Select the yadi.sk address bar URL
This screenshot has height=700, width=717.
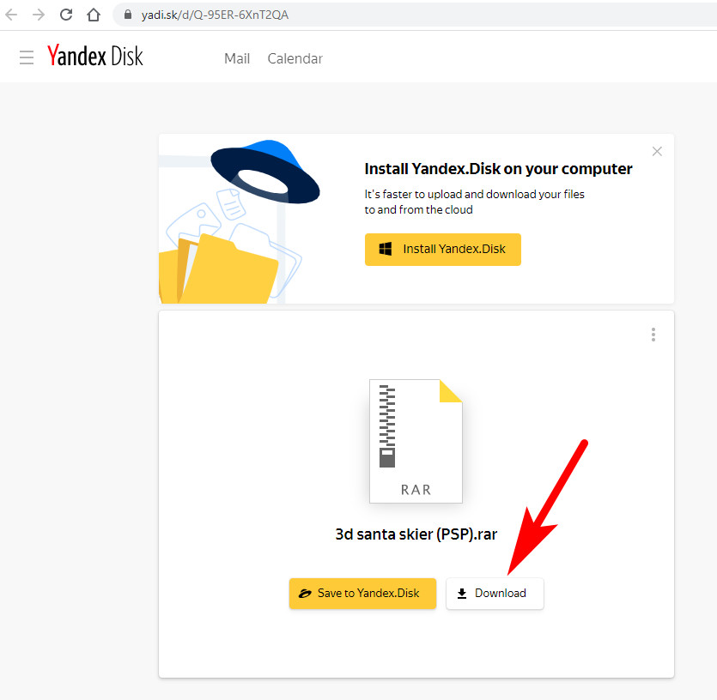pos(215,15)
